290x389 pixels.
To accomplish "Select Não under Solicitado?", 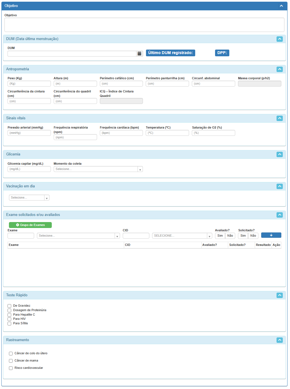I will click(x=253, y=236).
